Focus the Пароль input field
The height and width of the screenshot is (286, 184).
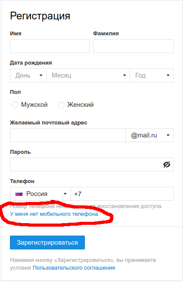click(x=92, y=165)
